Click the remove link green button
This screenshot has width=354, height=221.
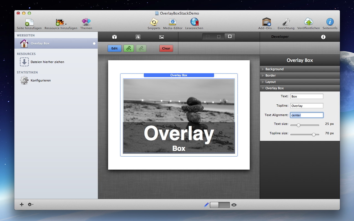pos(141,48)
